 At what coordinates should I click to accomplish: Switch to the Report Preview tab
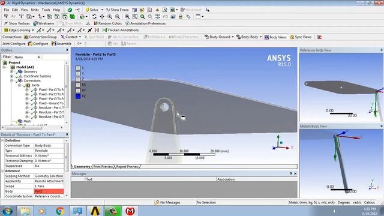[127, 167]
